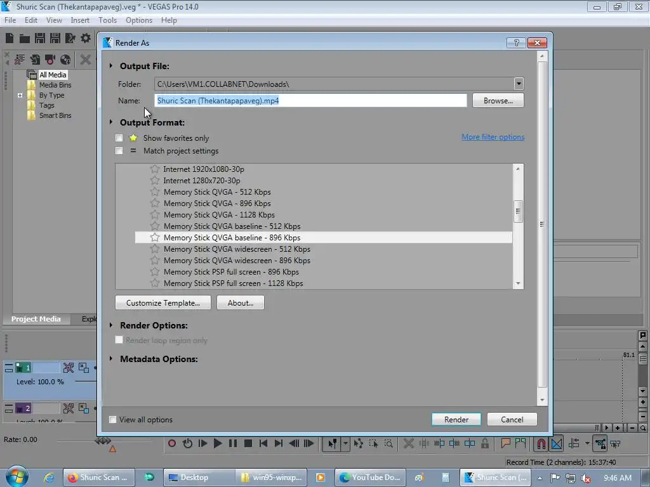Open the Edit menu
This screenshot has width=650, height=487.
31,20
